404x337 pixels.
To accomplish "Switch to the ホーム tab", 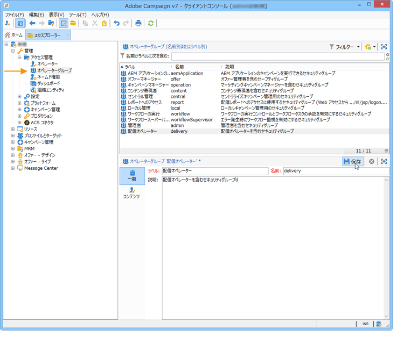I will point(14,35).
